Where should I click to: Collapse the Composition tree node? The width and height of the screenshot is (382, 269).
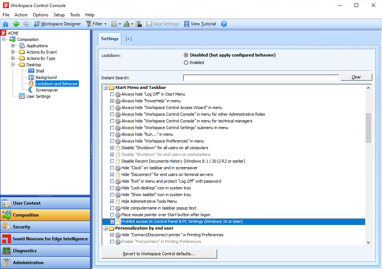(3, 39)
